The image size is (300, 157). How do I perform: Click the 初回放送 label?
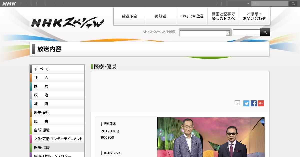(x=110, y=124)
